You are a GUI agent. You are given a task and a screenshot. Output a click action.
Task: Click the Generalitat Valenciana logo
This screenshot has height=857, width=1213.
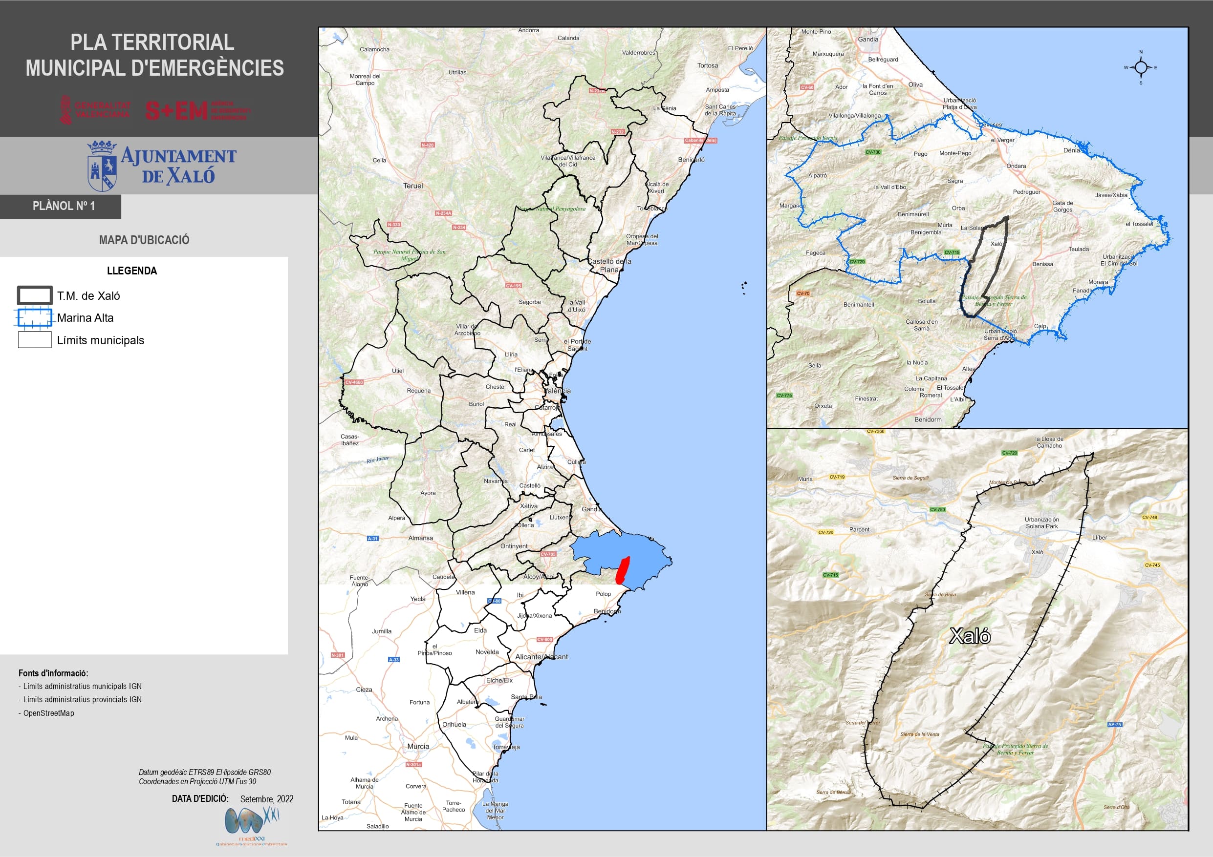pos(95,110)
